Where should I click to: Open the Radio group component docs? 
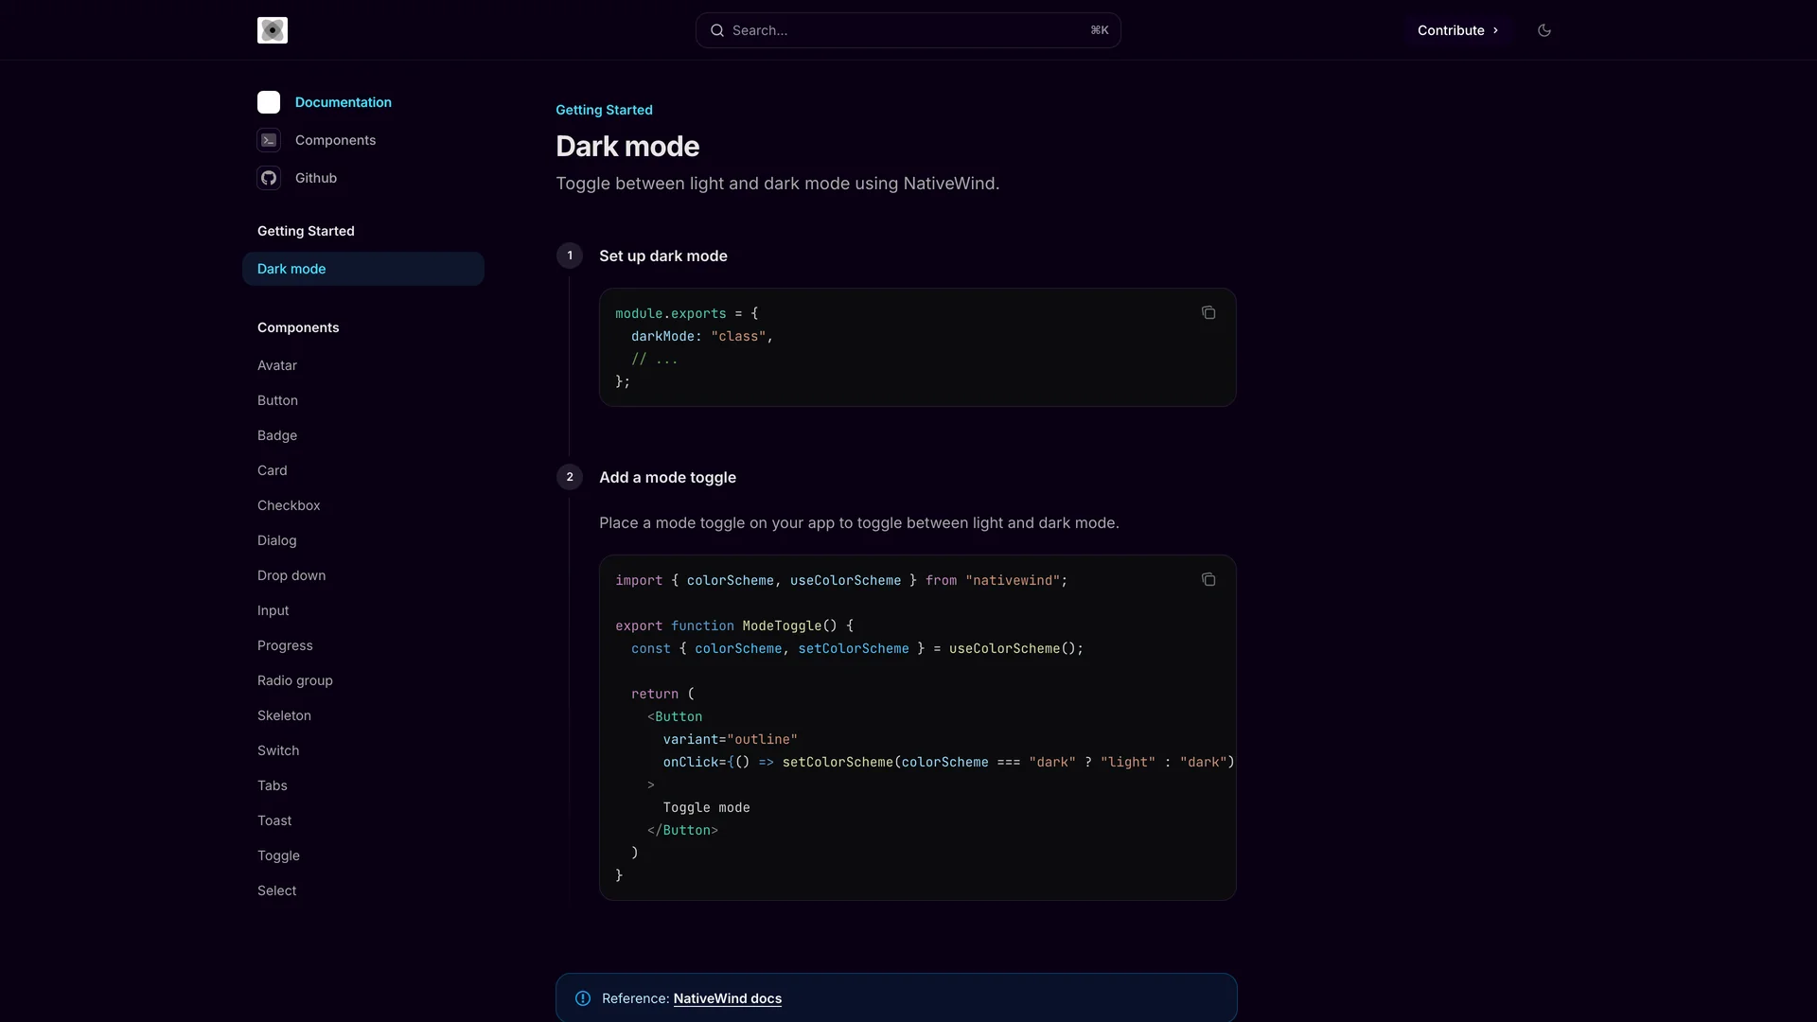pos(295,680)
